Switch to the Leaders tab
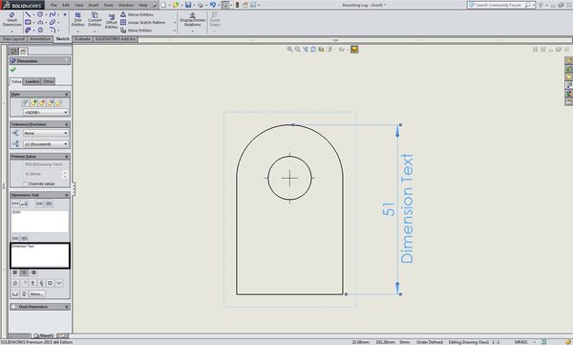This screenshot has height=345, width=573. pyautogui.click(x=32, y=81)
